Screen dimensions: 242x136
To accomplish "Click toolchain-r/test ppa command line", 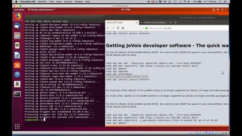I will coord(162,120).
